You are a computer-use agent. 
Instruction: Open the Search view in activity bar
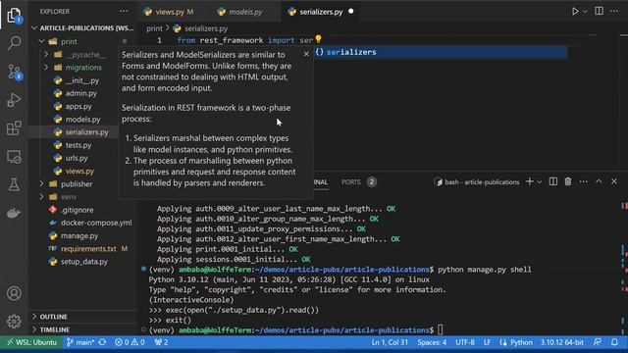coord(14,43)
